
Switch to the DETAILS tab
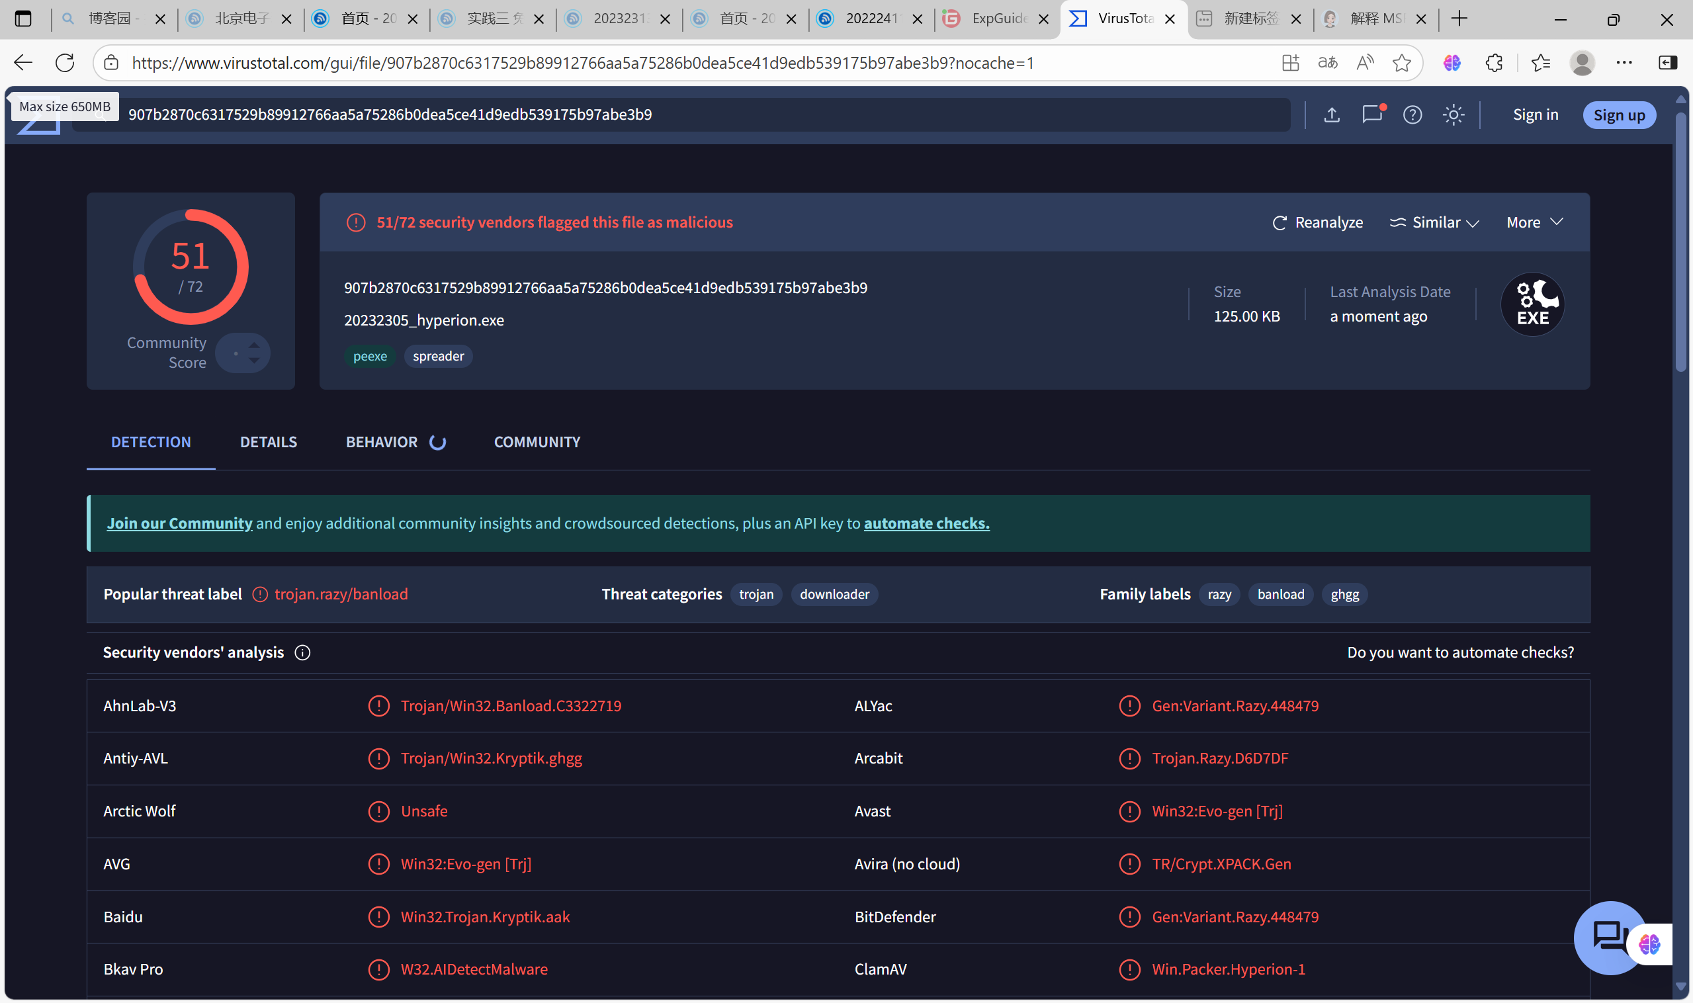269,442
